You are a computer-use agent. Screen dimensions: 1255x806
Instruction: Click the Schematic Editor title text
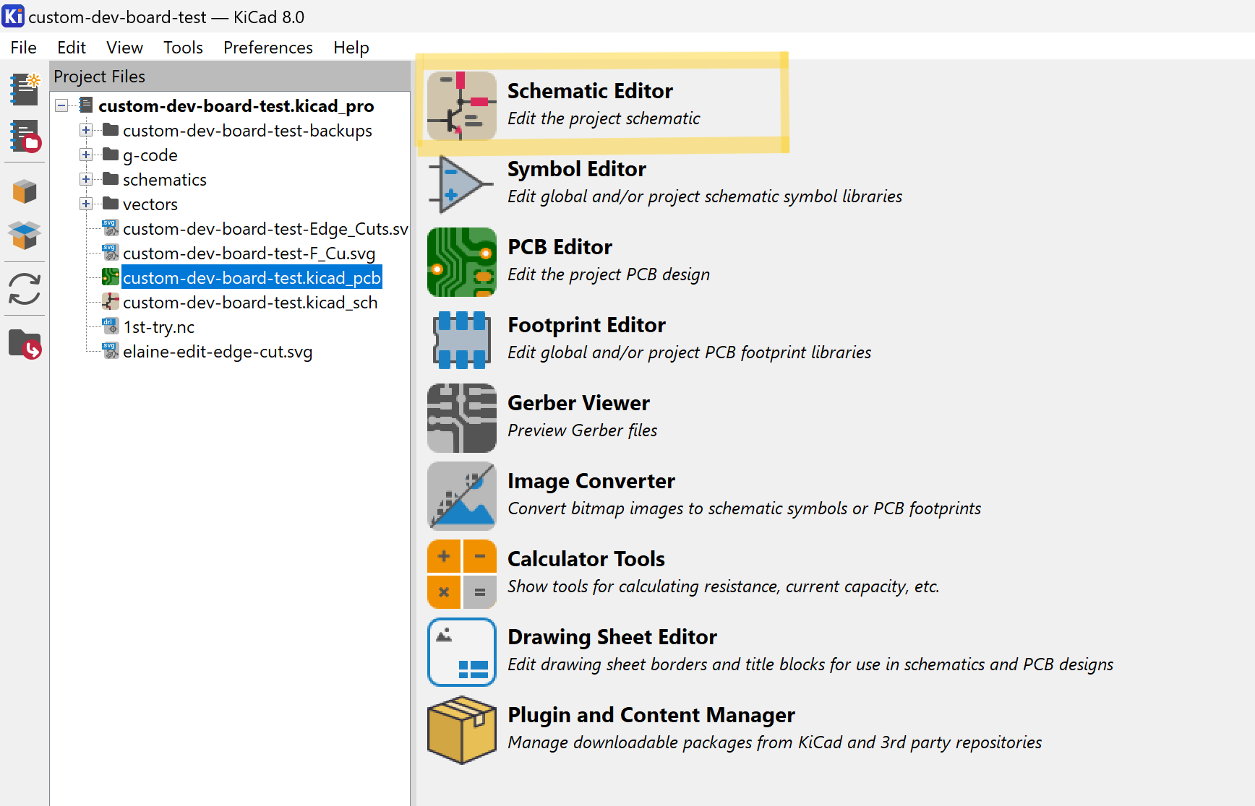[x=590, y=91]
